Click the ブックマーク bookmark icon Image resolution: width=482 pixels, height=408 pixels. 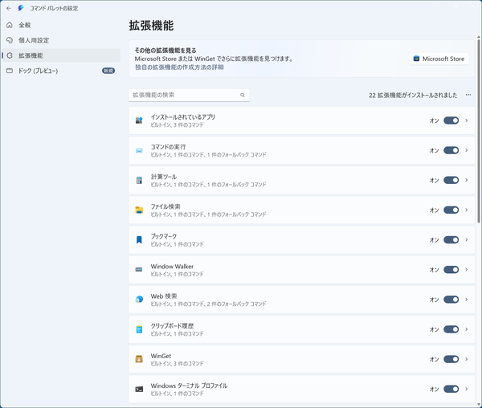(139, 240)
